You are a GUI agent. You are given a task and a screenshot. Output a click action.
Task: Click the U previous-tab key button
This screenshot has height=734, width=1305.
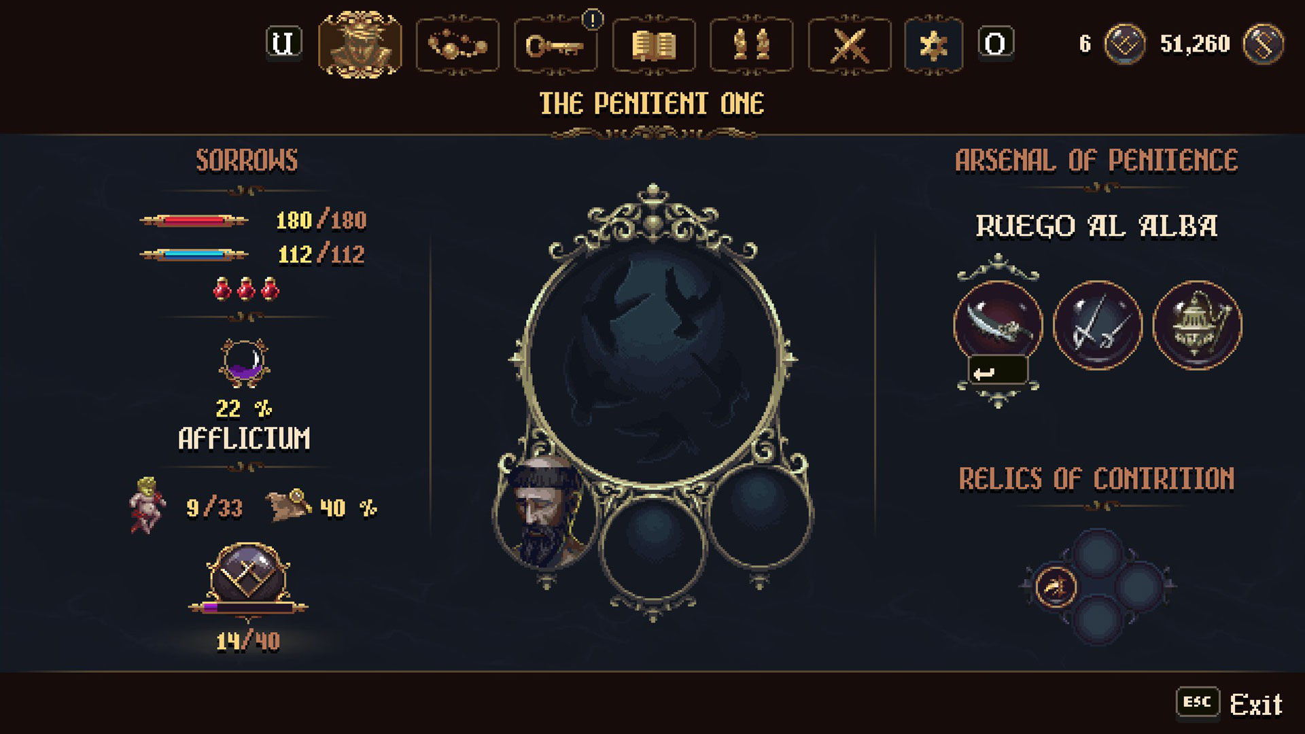coord(283,43)
